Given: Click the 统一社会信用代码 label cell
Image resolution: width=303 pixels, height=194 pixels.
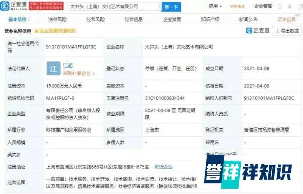Looking at the screenshot, I should tap(24, 47).
